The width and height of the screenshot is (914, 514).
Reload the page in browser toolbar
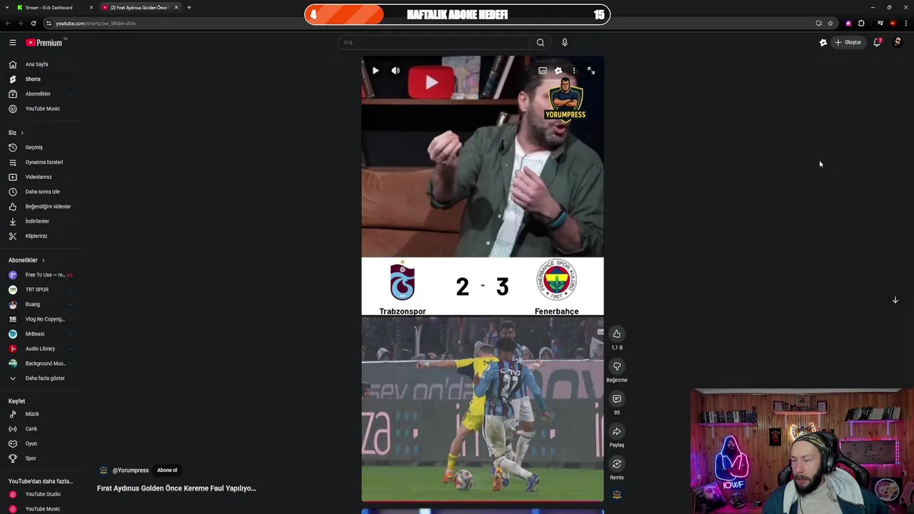[x=33, y=23]
